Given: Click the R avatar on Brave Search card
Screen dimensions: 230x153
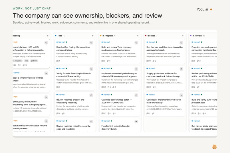Looking at the screenshot, I should click(x=181, y=95).
